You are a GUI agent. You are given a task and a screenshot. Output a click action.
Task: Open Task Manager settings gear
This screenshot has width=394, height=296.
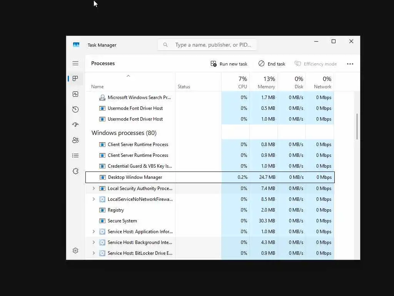(x=75, y=251)
